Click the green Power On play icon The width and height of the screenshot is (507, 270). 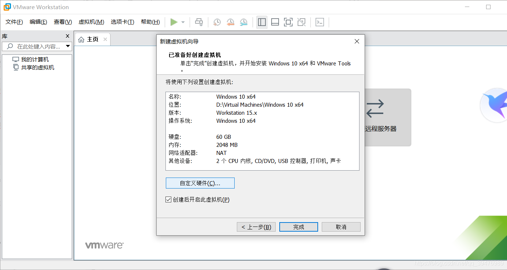[174, 22]
